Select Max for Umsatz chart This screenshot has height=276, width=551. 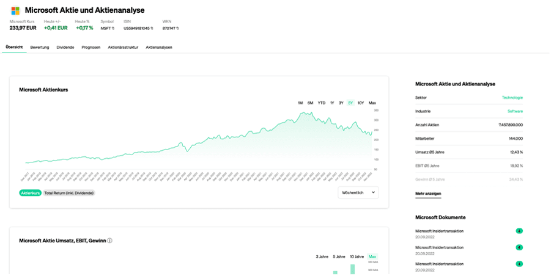(x=372, y=256)
